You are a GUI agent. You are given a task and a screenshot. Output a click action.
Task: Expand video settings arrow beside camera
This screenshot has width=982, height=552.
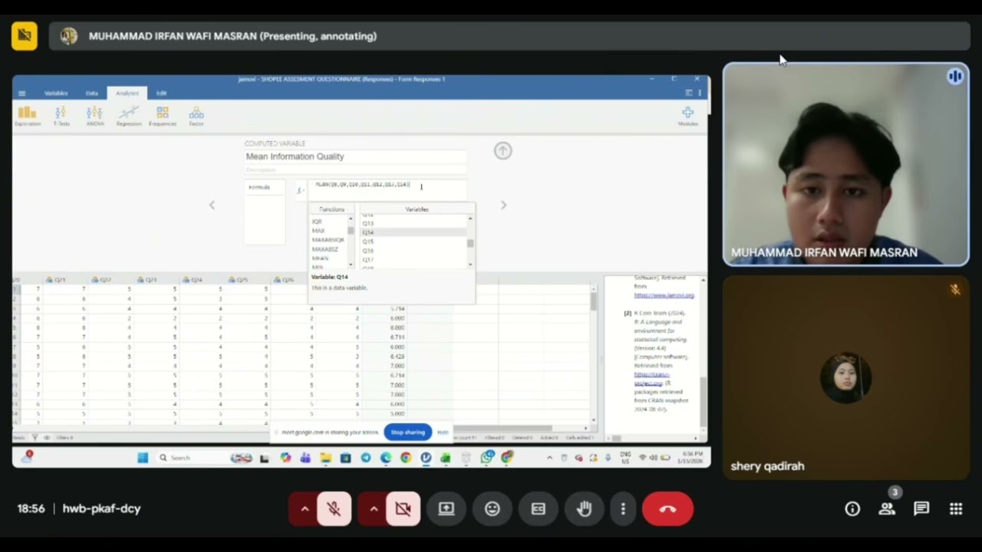374,509
